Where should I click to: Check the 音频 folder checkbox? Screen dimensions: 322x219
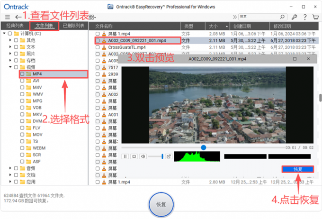click(x=16, y=168)
